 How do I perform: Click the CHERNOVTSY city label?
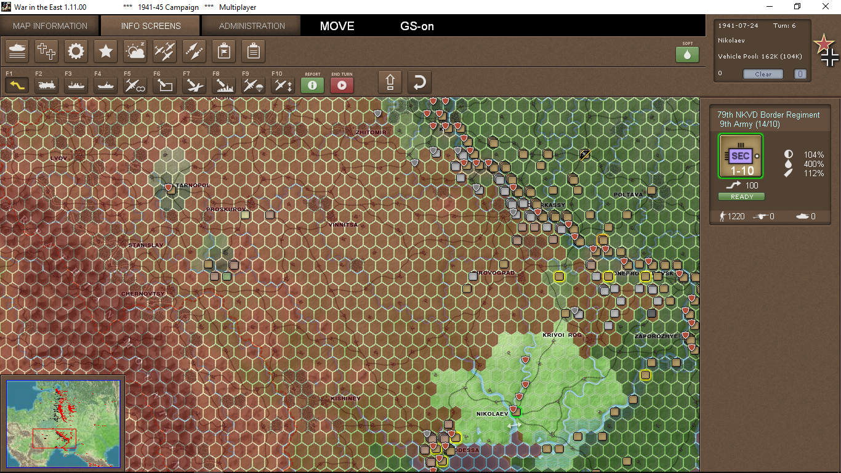[143, 294]
